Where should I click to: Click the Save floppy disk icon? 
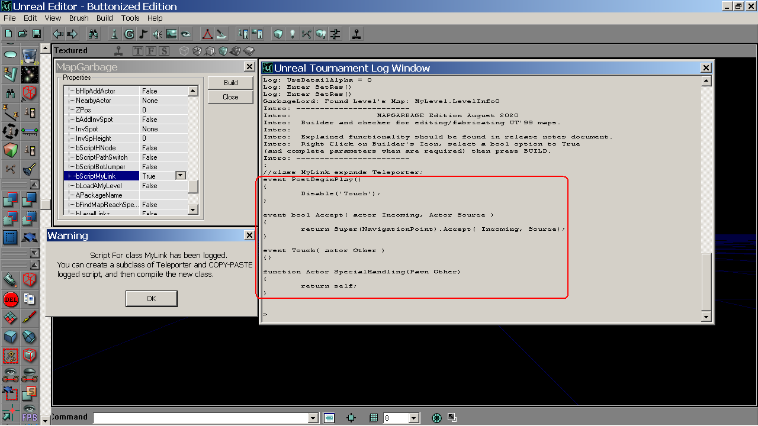coord(36,34)
